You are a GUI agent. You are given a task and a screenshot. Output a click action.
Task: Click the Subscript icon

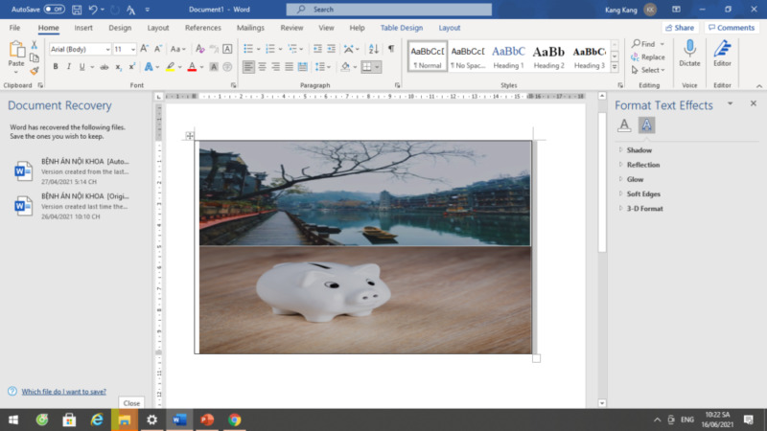point(118,67)
